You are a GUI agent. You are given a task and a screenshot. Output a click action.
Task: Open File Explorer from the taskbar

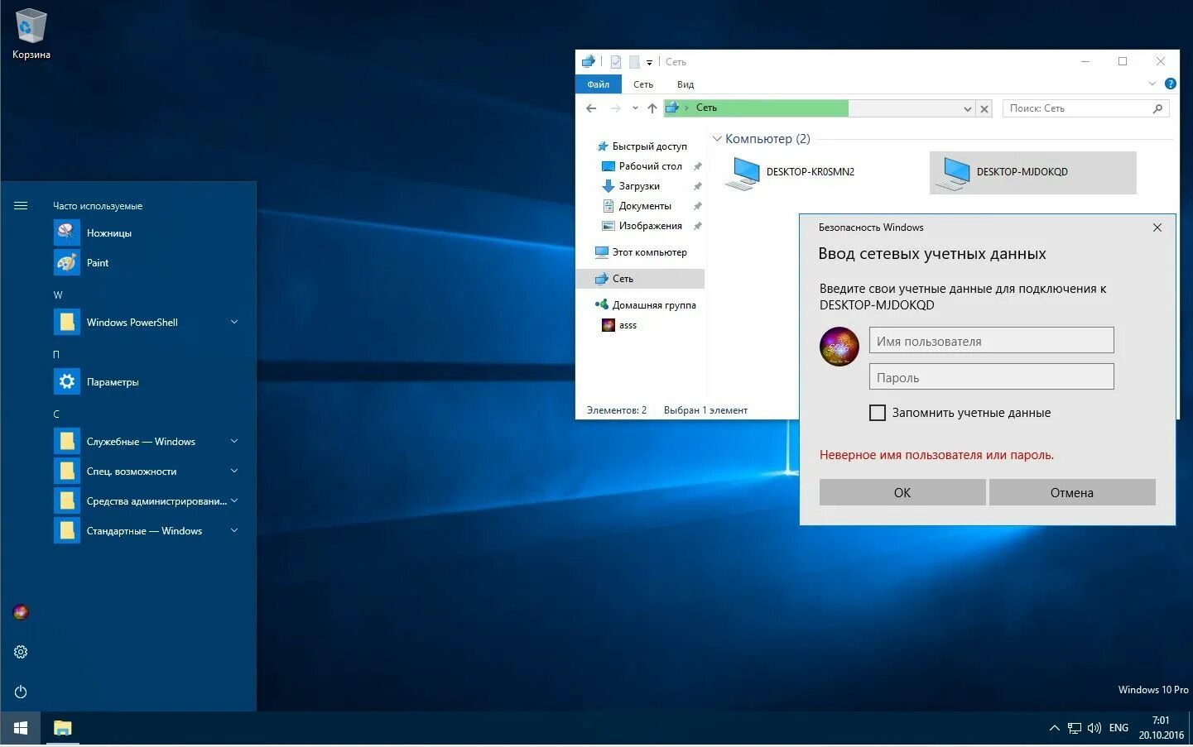coord(63,728)
